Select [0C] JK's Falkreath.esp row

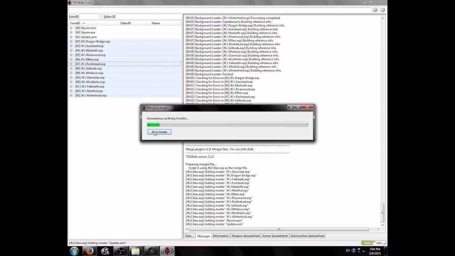click(x=125, y=86)
